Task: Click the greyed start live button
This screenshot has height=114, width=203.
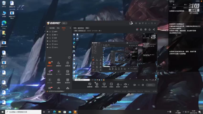Action: click(x=150, y=85)
